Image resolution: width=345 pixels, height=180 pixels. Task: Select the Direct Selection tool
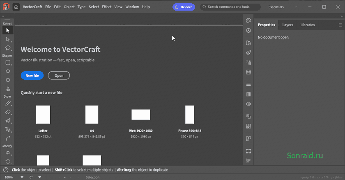pos(8,39)
